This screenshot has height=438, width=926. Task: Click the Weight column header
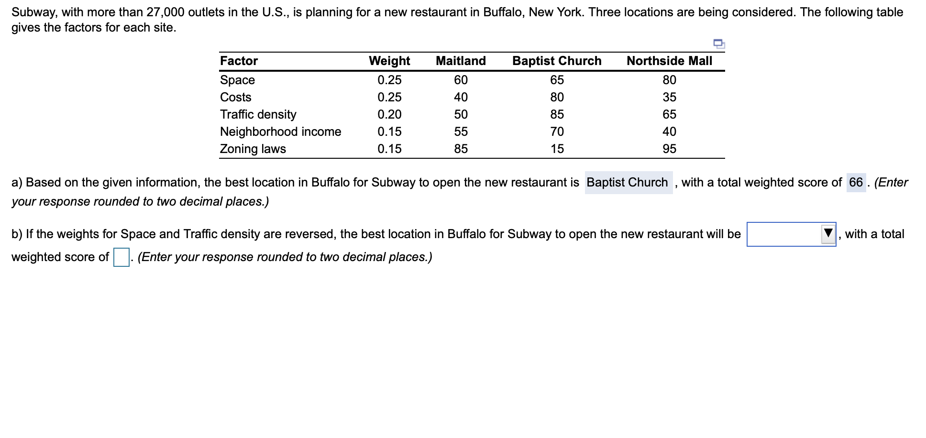389,61
